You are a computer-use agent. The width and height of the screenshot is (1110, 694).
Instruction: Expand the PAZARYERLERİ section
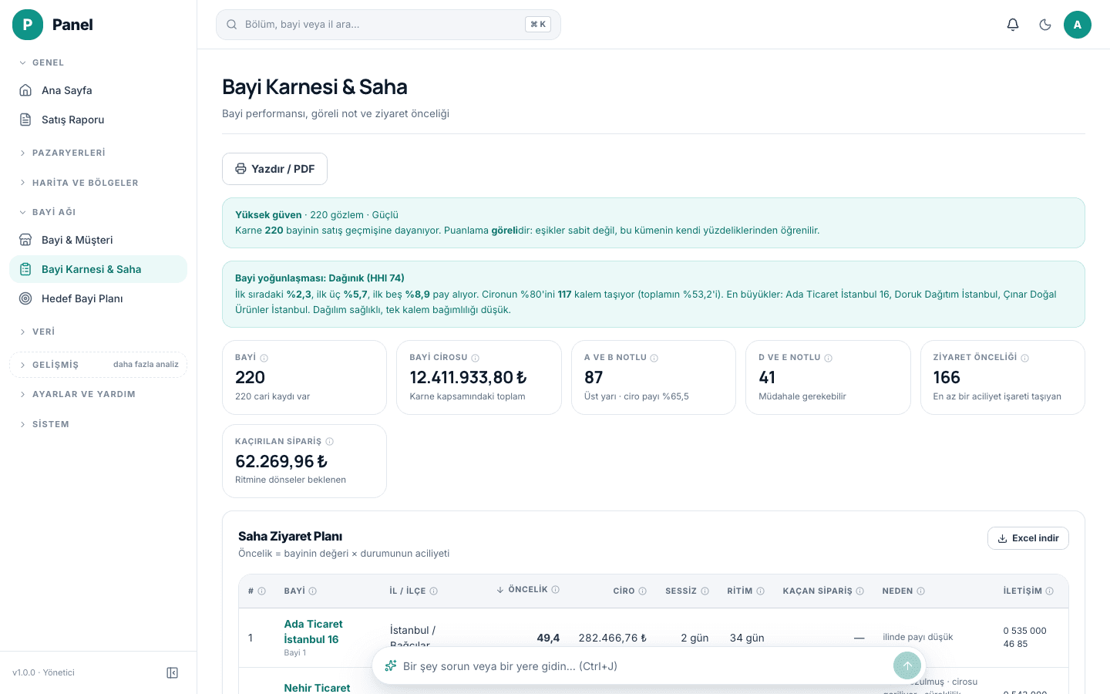coord(98,153)
